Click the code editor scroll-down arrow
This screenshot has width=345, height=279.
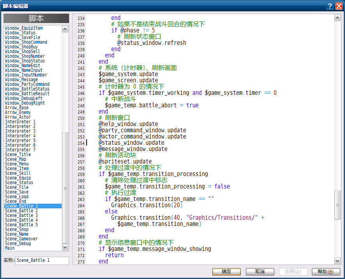(337, 261)
